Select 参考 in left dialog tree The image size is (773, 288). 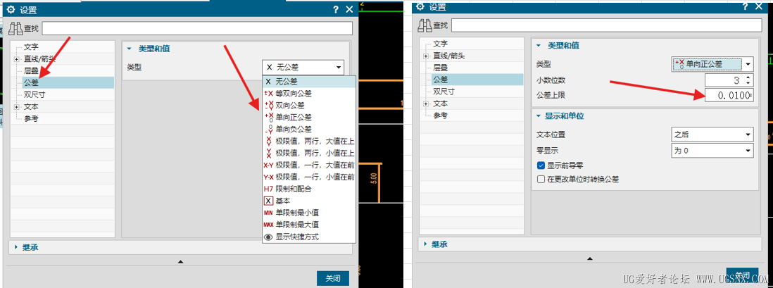31,118
